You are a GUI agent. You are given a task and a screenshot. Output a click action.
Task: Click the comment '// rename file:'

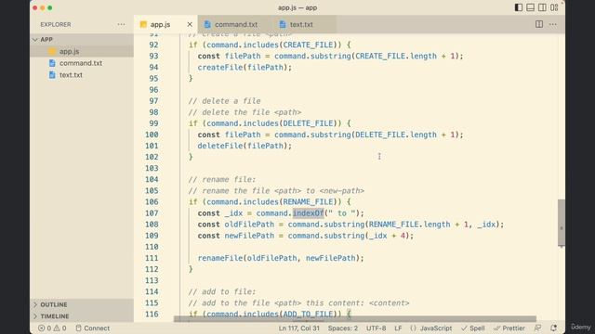(222, 179)
